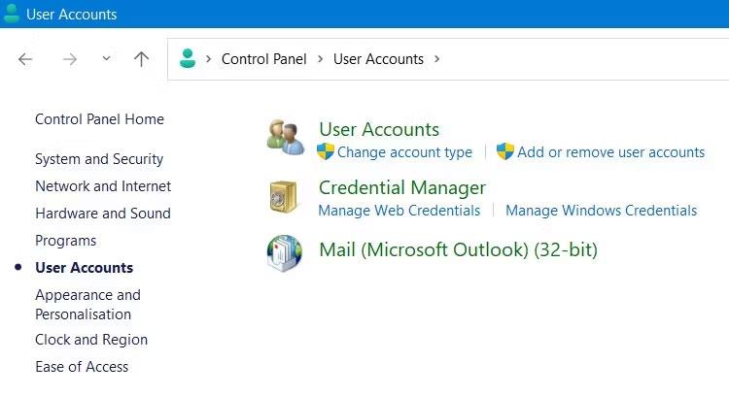The image size is (729, 396).
Task: Expand the chevron before Control Panel breadcrumb
Action: (x=209, y=59)
